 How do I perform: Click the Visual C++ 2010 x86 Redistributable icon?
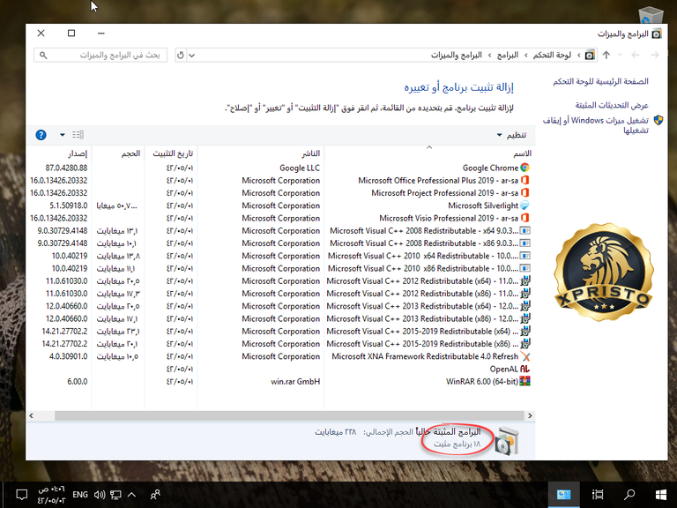pyautogui.click(x=525, y=268)
